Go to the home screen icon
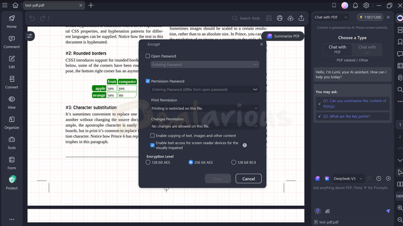This screenshot has height=226, width=403. click(16, 5)
